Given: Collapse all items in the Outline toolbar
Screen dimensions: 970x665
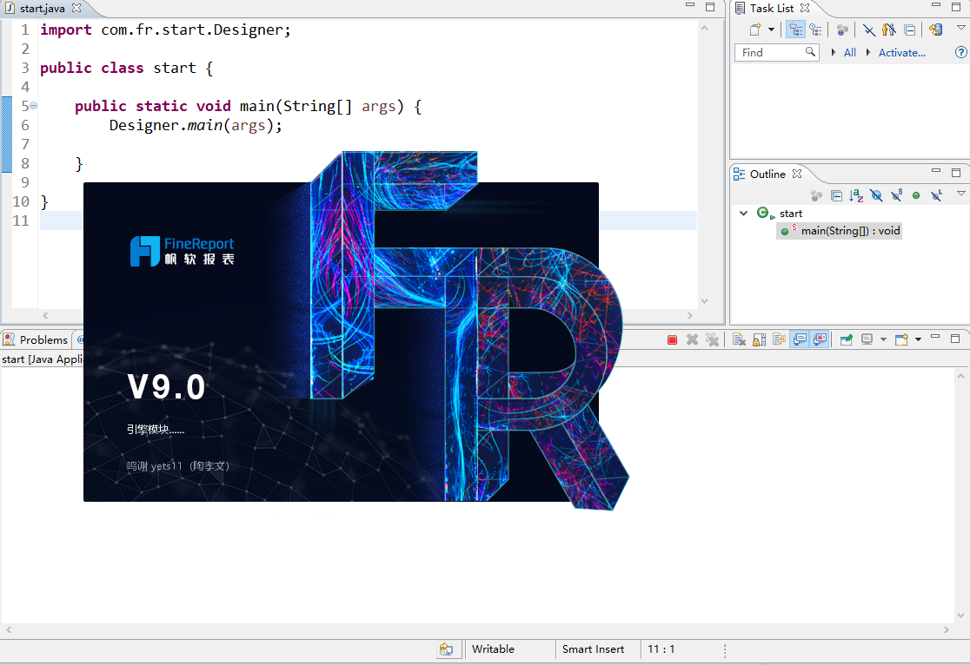Looking at the screenshot, I should (836, 196).
